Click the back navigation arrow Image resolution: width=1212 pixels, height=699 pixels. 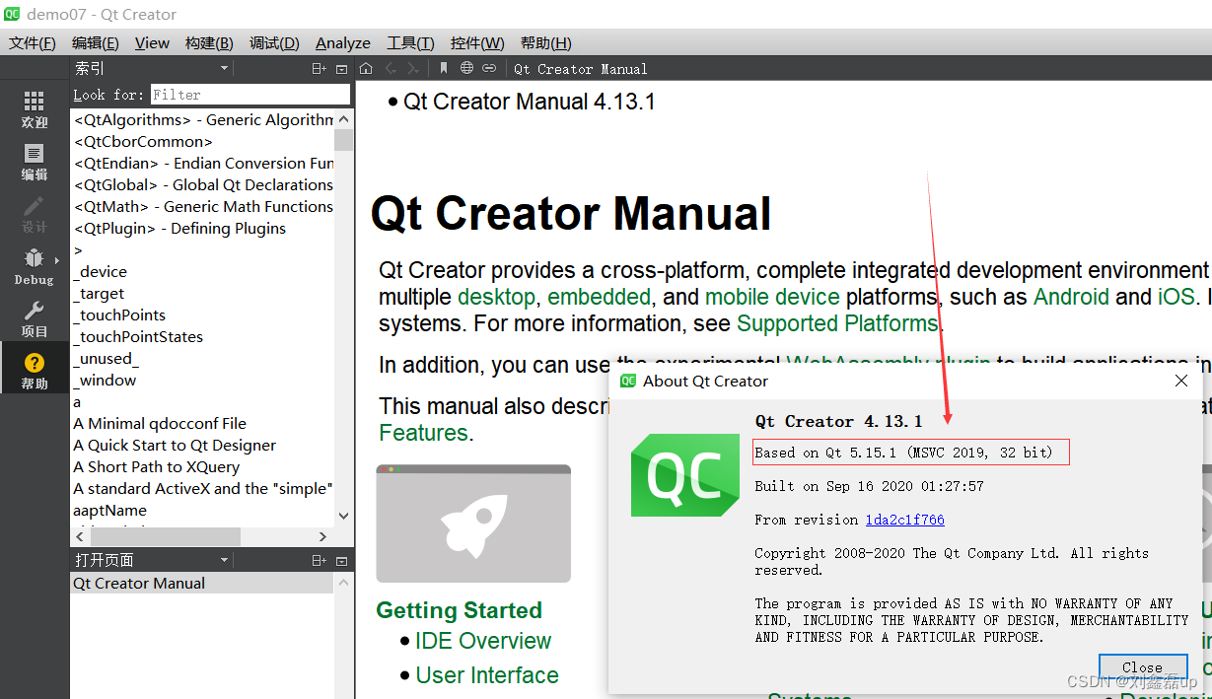[391, 68]
